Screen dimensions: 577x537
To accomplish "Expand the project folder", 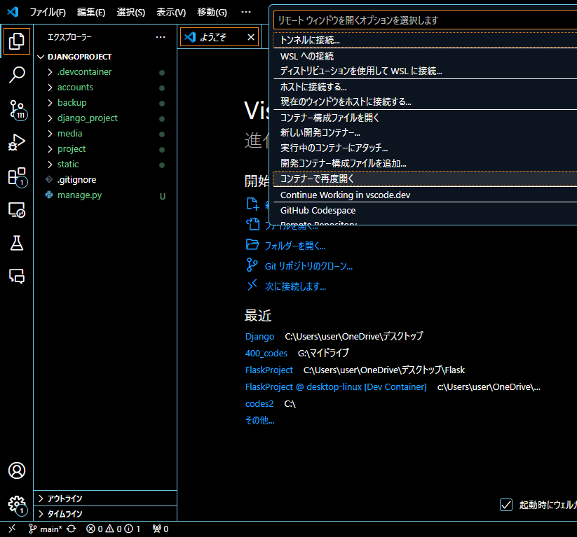I will click(x=105, y=149).
